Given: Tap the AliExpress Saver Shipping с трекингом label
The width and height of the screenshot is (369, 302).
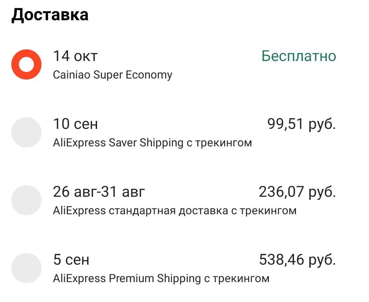Looking at the screenshot, I should tap(152, 143).
